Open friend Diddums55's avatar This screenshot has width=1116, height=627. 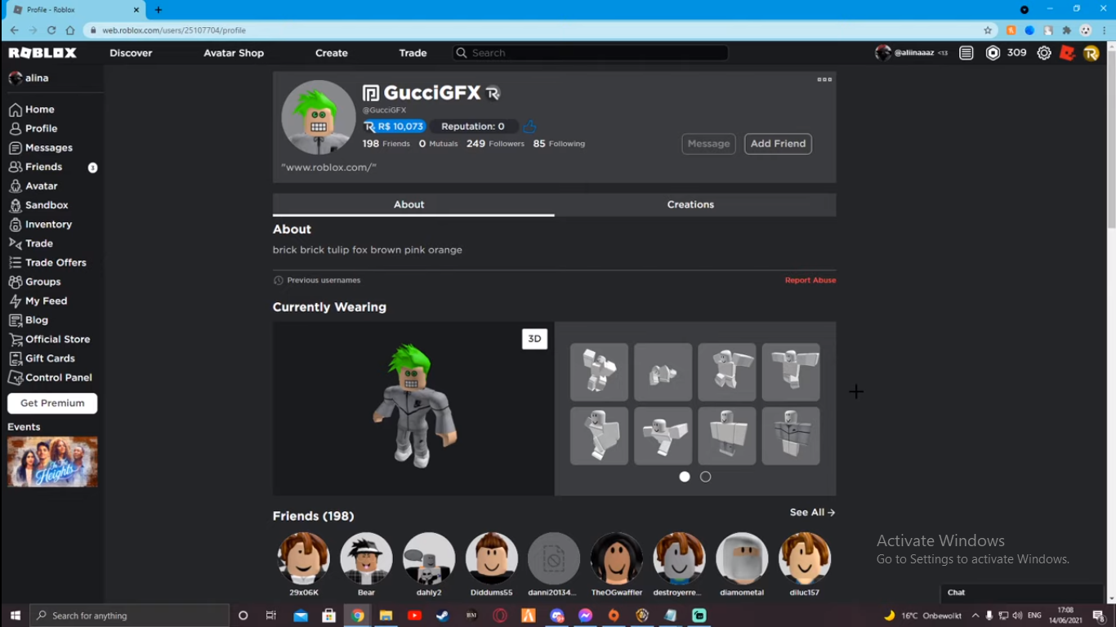pyautogui.click(x=492, y=558)
